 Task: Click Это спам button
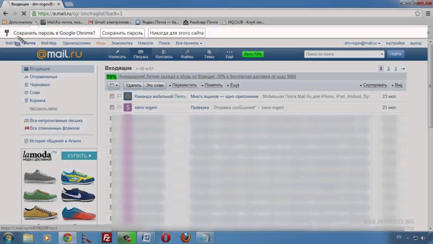coord(155,85)
